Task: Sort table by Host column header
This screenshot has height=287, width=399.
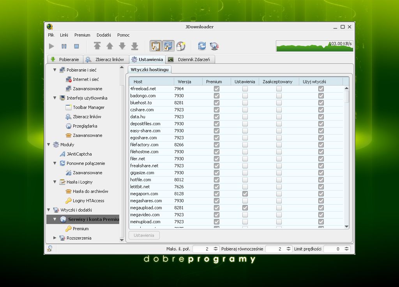Action: pos(152,82)
